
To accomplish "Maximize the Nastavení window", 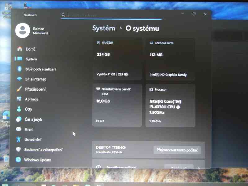I will (x=193, y=14).
